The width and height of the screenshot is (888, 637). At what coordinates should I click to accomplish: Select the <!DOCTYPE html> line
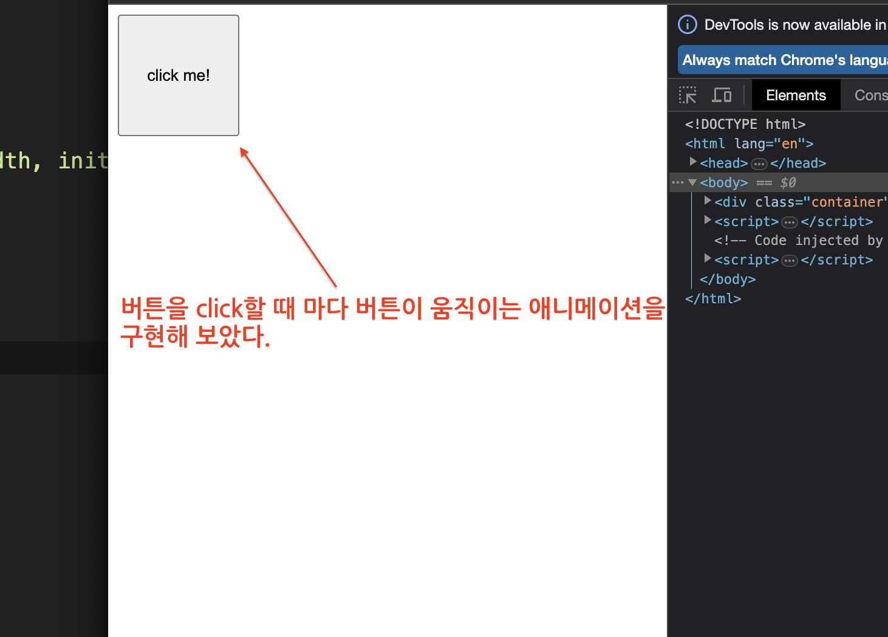coord(745,124)
